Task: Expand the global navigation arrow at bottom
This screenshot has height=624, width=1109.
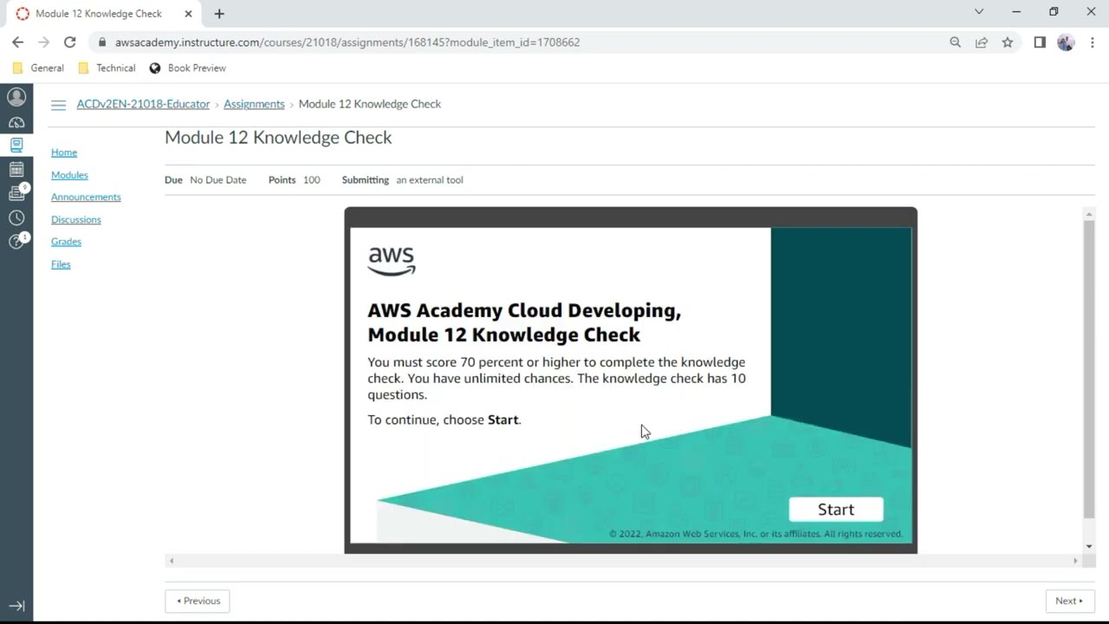Action: tap(16, 606)
